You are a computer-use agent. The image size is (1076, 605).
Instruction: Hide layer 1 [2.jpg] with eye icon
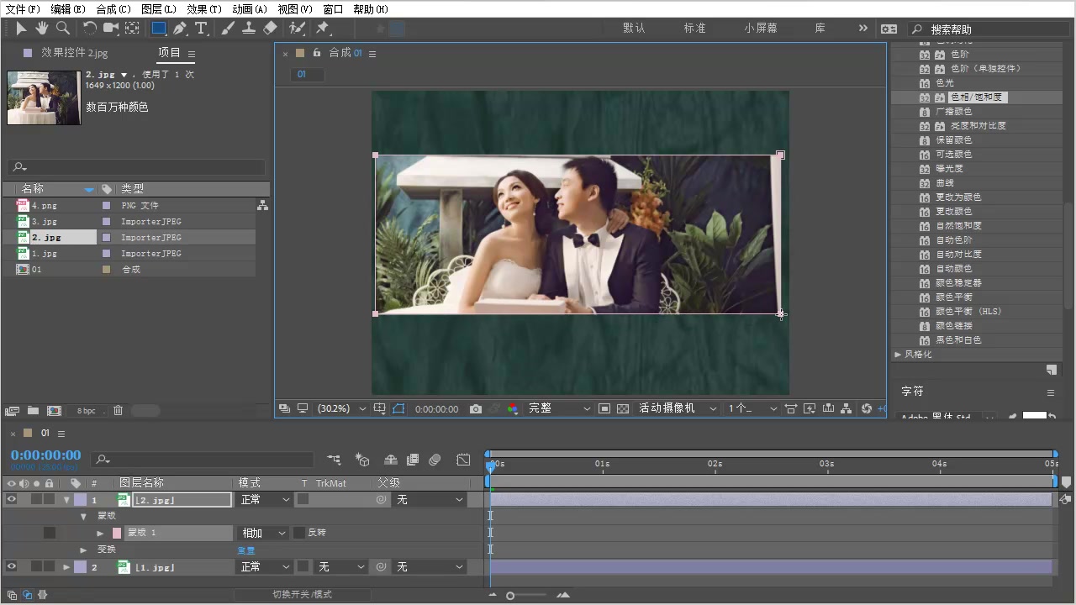(12, 499)
